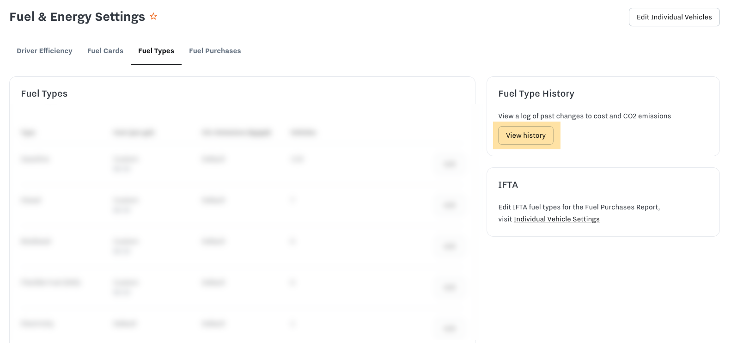Go to the Fuel Purchases tab
This screenshot has width=731, height=343.
pyautogui.click(x=215, y=51)
